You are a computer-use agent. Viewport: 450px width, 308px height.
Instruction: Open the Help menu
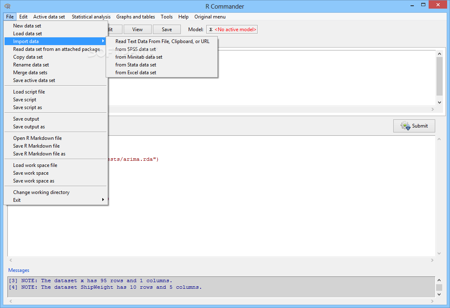183,17
